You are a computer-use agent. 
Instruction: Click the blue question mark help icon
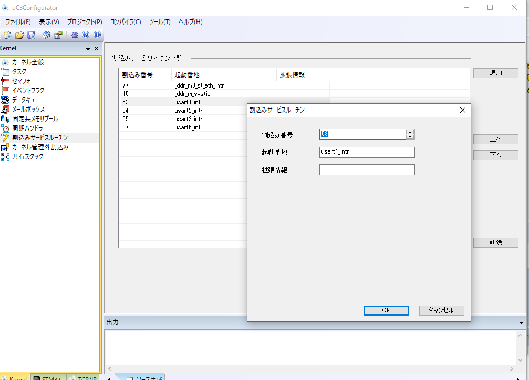(x=86, y=35)
